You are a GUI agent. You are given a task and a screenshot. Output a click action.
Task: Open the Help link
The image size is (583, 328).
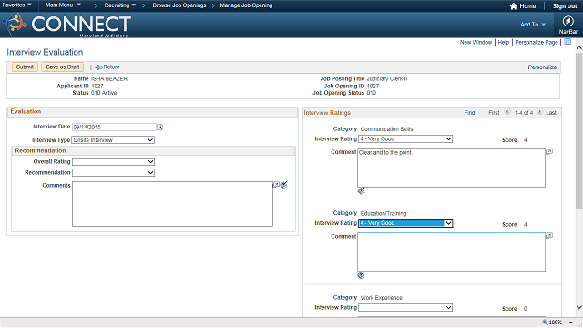tap(504, 43)
